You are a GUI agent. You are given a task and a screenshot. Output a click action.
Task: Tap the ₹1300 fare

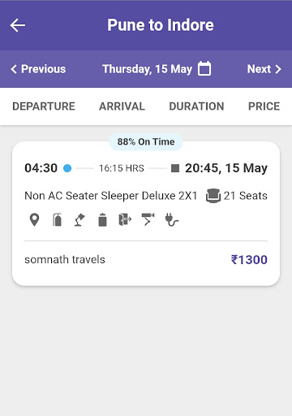click(x=249, y=260)
